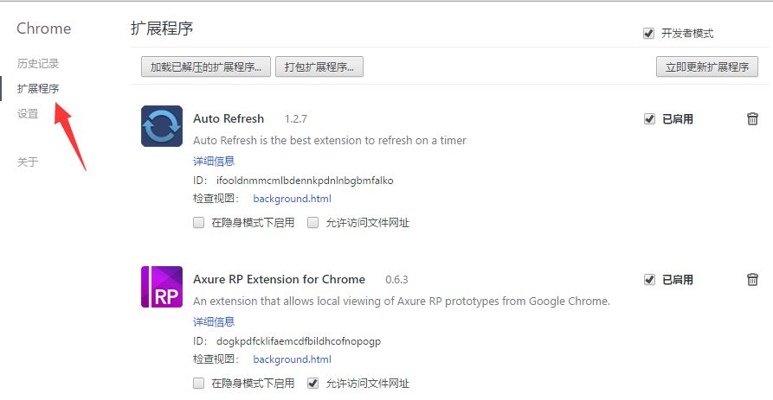Viewport: 773px width, 400px height.
Task: Disable Auto Refresh via 已启用 checkbox
Action: pos(649,118)
